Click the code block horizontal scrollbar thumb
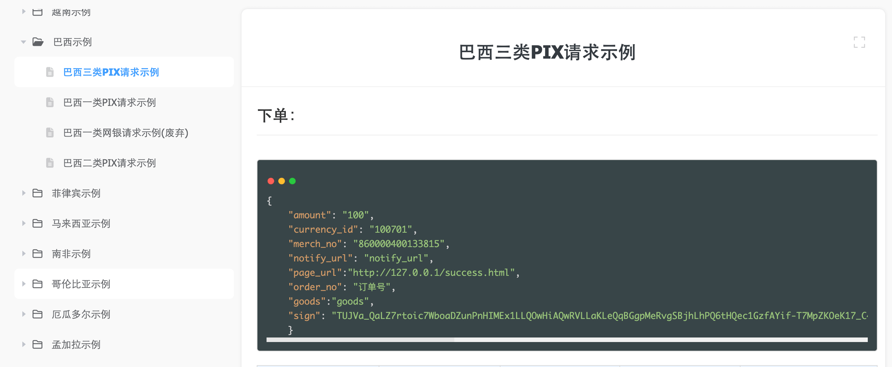The image size is (892, 367). tap(360, 340)
